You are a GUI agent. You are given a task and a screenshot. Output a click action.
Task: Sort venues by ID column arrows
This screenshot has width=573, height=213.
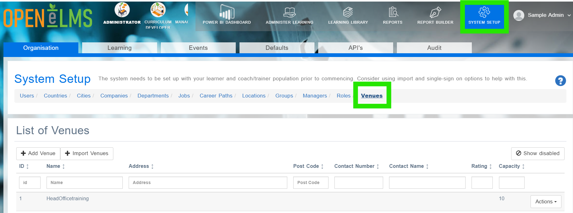point(27,166)
